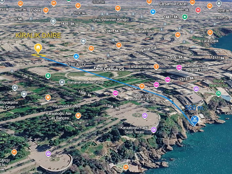The width and height of the screenshot is (232, 174).
Task: Click the pink hotel icon left of 1313. Sk.
Action: [x=167, y=80]
